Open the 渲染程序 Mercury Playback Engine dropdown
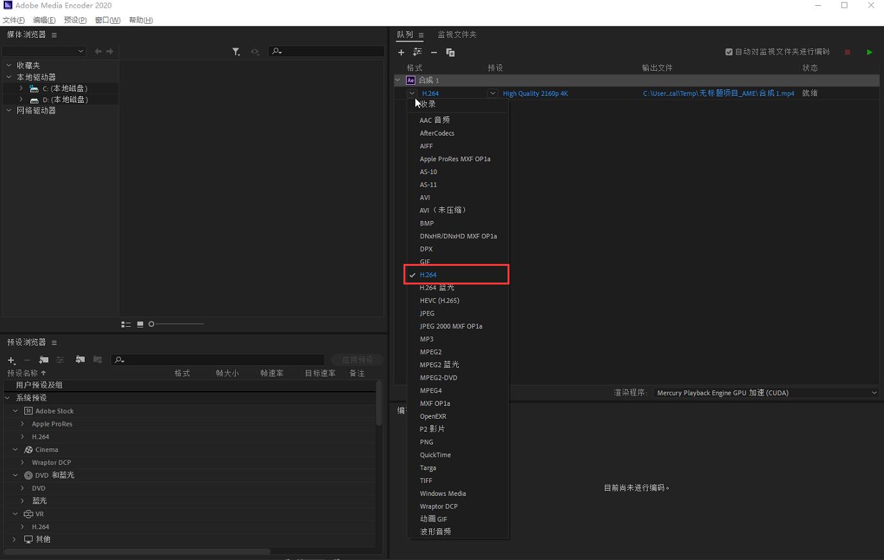Viewport: 884px width, 560px height. click(x=766, y=393)
